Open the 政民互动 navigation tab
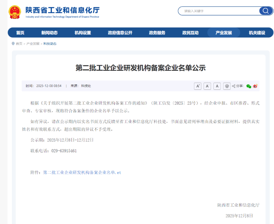Screen dimensions: 274x224 coord(190,33)
